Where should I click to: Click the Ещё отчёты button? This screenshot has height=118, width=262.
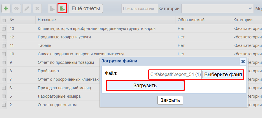click(86, 8)
